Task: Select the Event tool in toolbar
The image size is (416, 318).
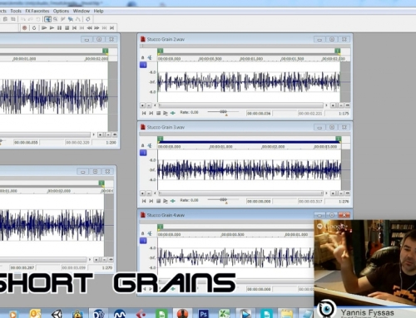Action: pos(71,19)
